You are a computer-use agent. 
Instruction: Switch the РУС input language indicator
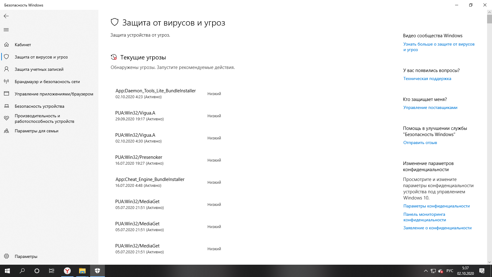click(x=450, y=271)
